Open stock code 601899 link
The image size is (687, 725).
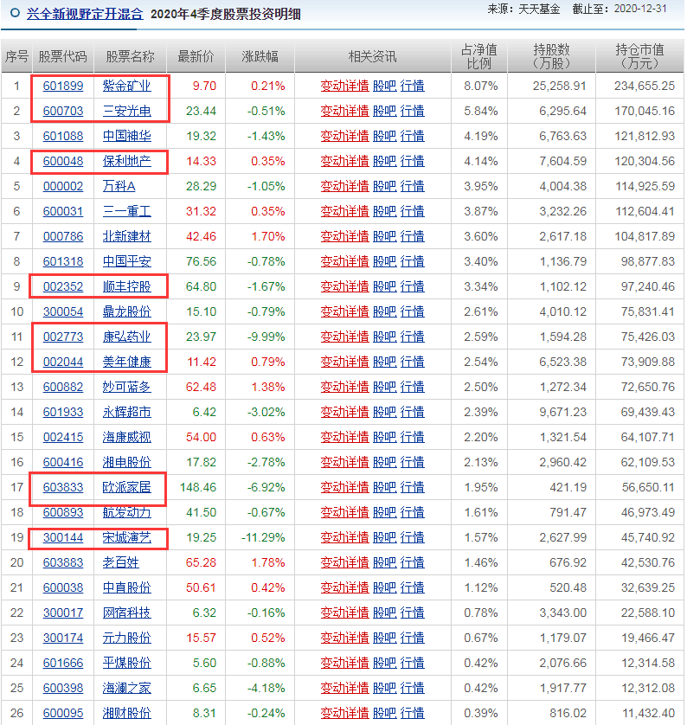click(x=63, y=86)
